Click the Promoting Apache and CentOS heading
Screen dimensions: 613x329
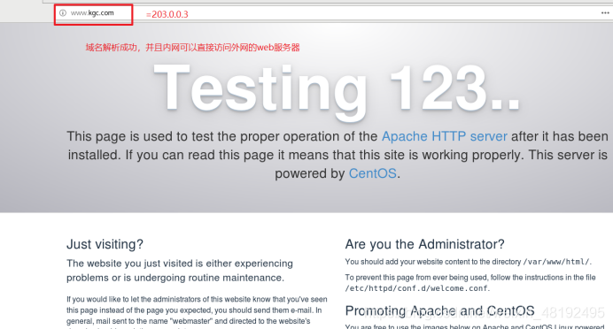(x=439, y=310)
